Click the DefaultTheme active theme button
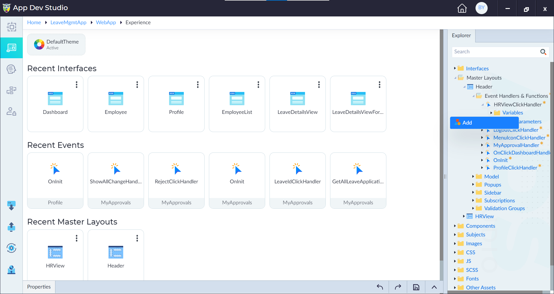554x294 pixels. pyautogui.click(x=56, y=44)
